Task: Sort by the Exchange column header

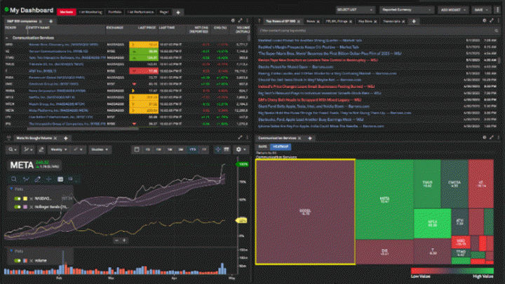Action: (x=114, y=28)
